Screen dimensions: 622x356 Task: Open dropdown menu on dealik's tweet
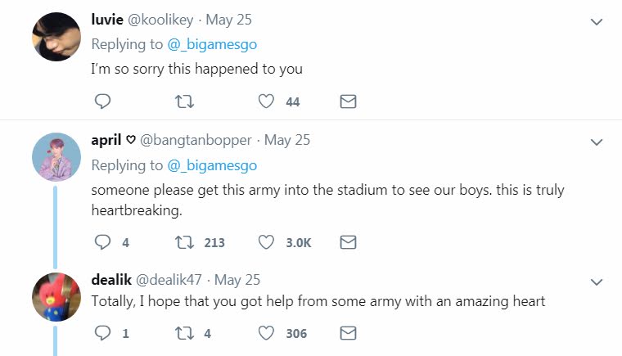pos(596,281)
